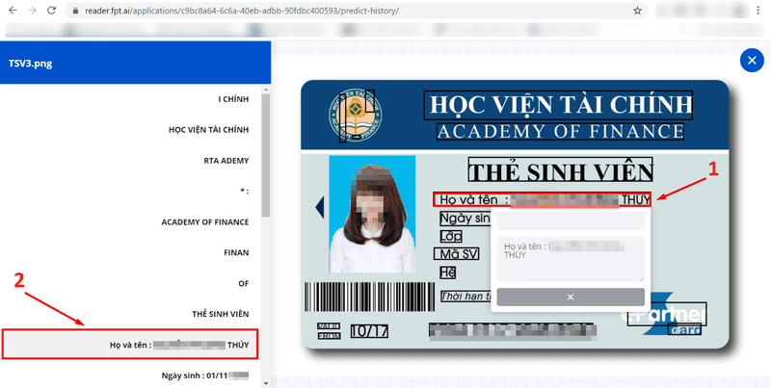Click the barcode on the student card
The width and height of the screenshot is (771, 388).
click(x=370, y=297)
